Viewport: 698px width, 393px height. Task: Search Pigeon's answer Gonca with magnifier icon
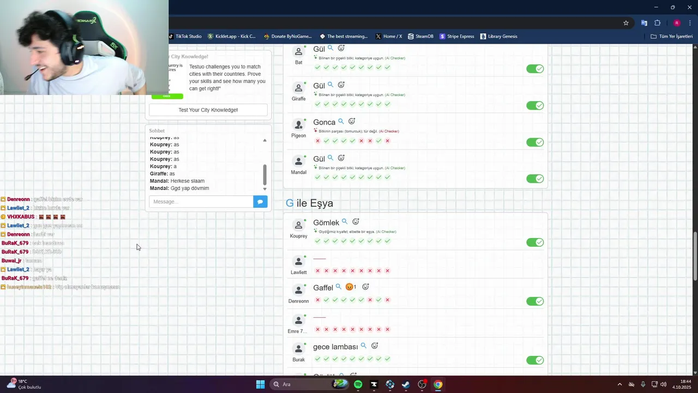341,122
